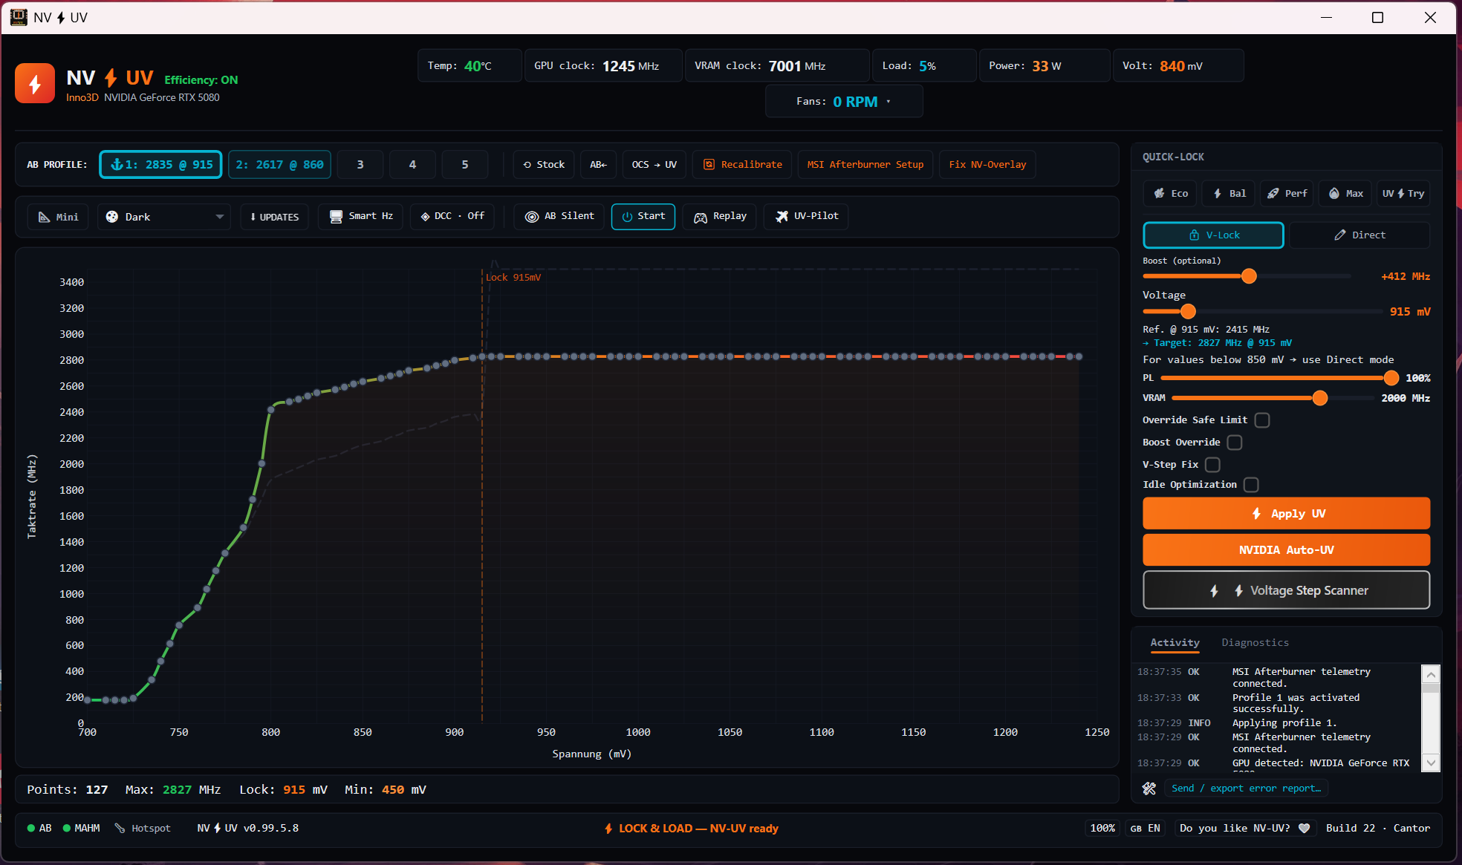The width and height of the screenshot is (1462, 865).
Task: Click the UPDATES button
Action: tap(274, 217)
